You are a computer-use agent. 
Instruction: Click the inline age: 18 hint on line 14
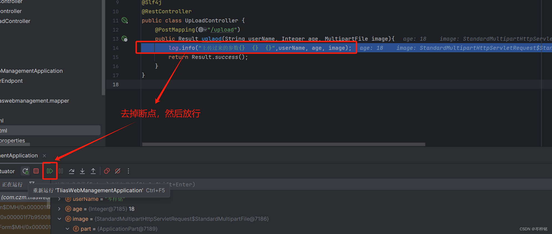click(371, 48)
